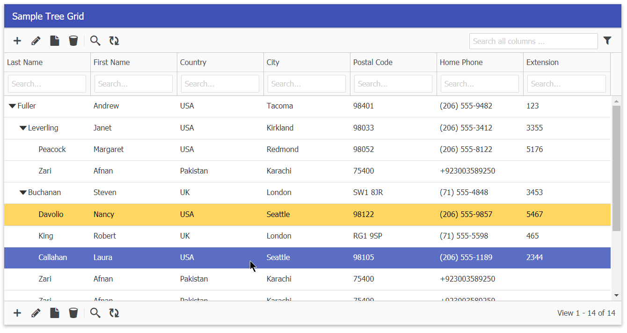
Task: Collapse the Buchanan tree node
Action: click(x=23, y=193)
